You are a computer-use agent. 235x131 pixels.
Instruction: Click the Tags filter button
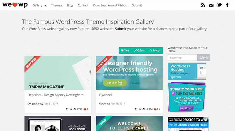click(x=125, y=51)
